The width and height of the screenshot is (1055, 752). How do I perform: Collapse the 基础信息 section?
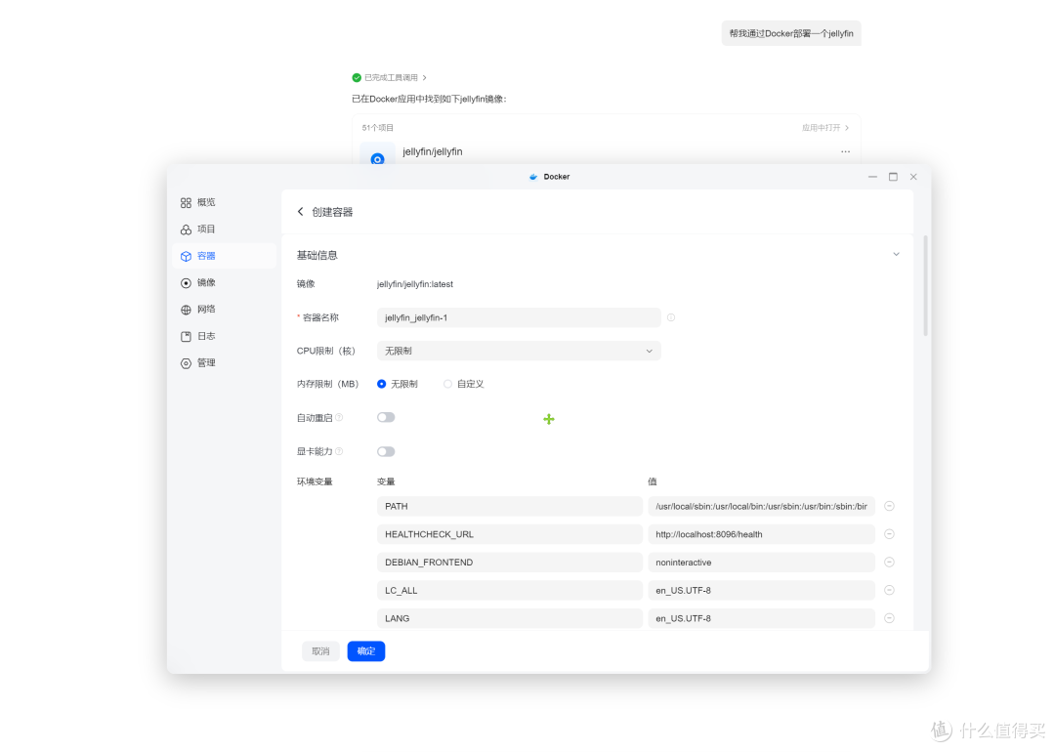tap(896, 254)
